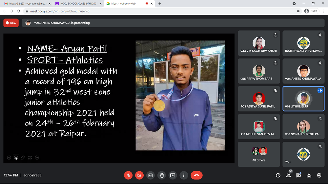Click the red REC recording indicator

pyautogui.click(x=11, y=23)
